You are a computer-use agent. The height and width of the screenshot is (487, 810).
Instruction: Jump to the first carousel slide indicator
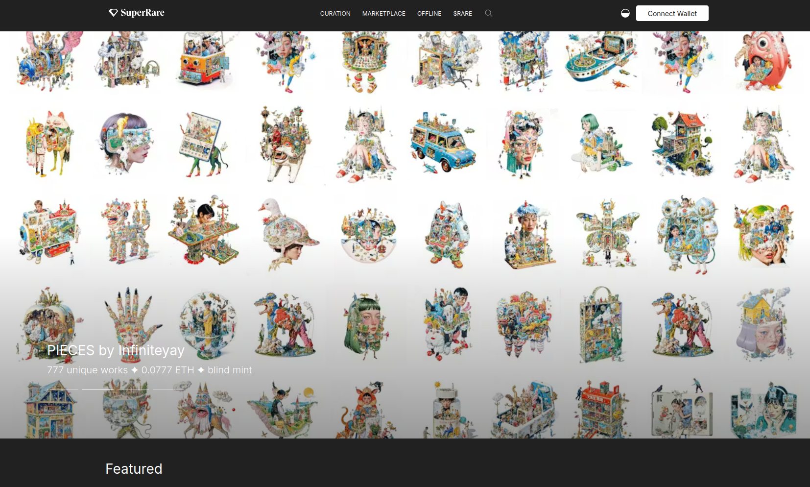click(63, 390)
